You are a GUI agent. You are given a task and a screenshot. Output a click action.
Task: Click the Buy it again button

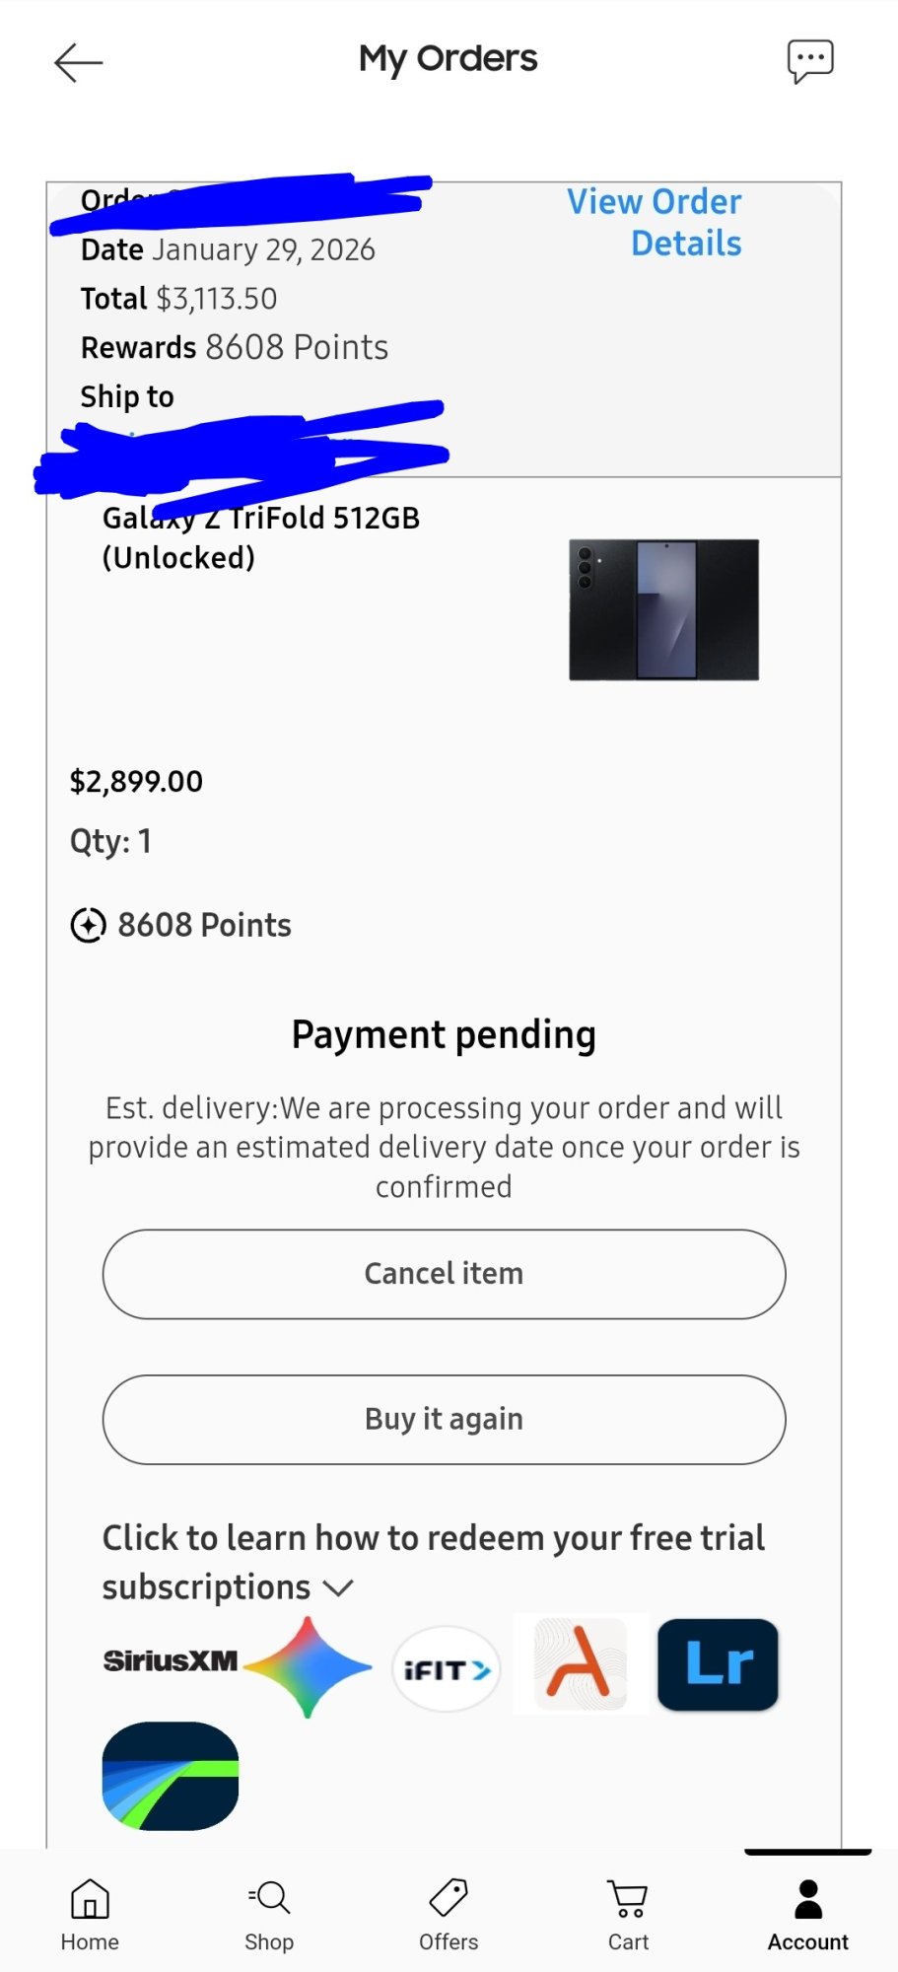point(445,1420)
